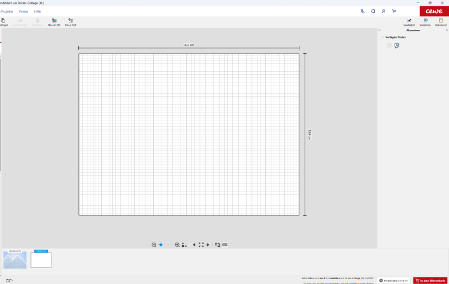Viewport: 449px width, 284px height.
Task: Click the fit-object zoom icon
Action: pos(184,245)
